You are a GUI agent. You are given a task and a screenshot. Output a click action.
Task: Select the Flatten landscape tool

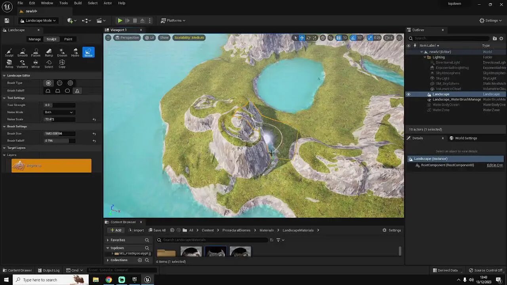[x=36, y=52]
